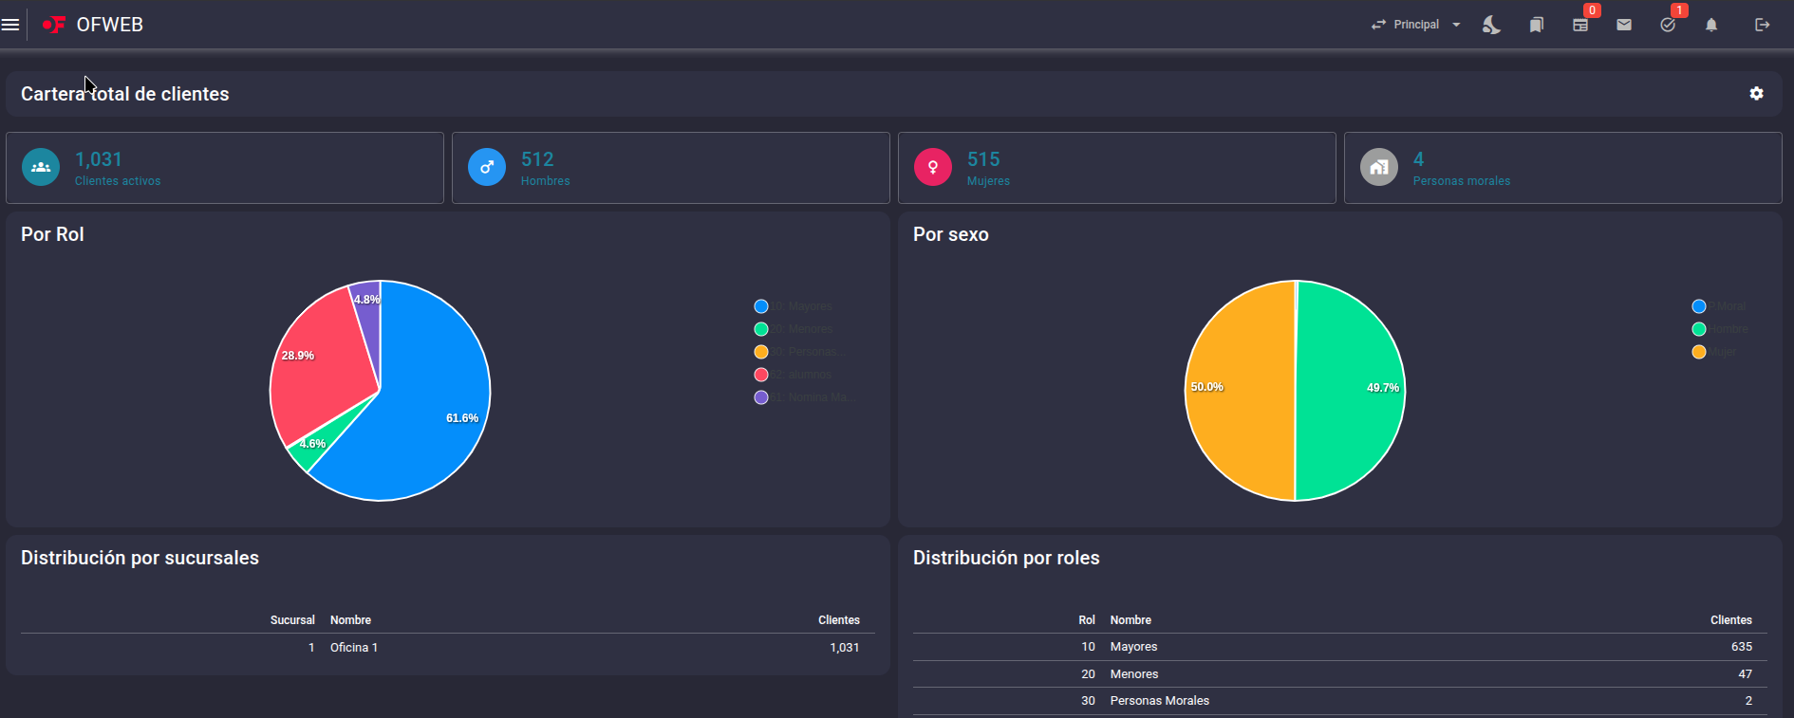Open the tasks checkmark icon with 1 badge
This screenshot has width=1794, height=718.
click(1668, 25)
